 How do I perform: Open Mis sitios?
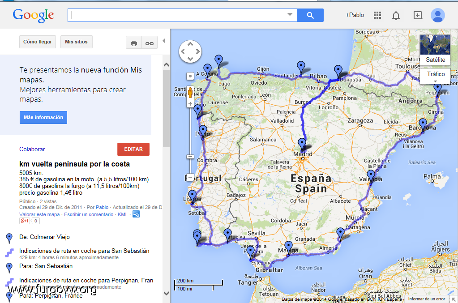[x=76, y=42]
